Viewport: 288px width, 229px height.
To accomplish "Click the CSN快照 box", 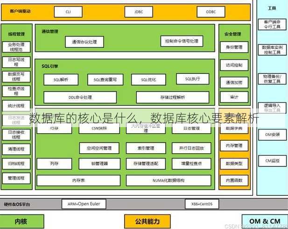I will point(99,128).
